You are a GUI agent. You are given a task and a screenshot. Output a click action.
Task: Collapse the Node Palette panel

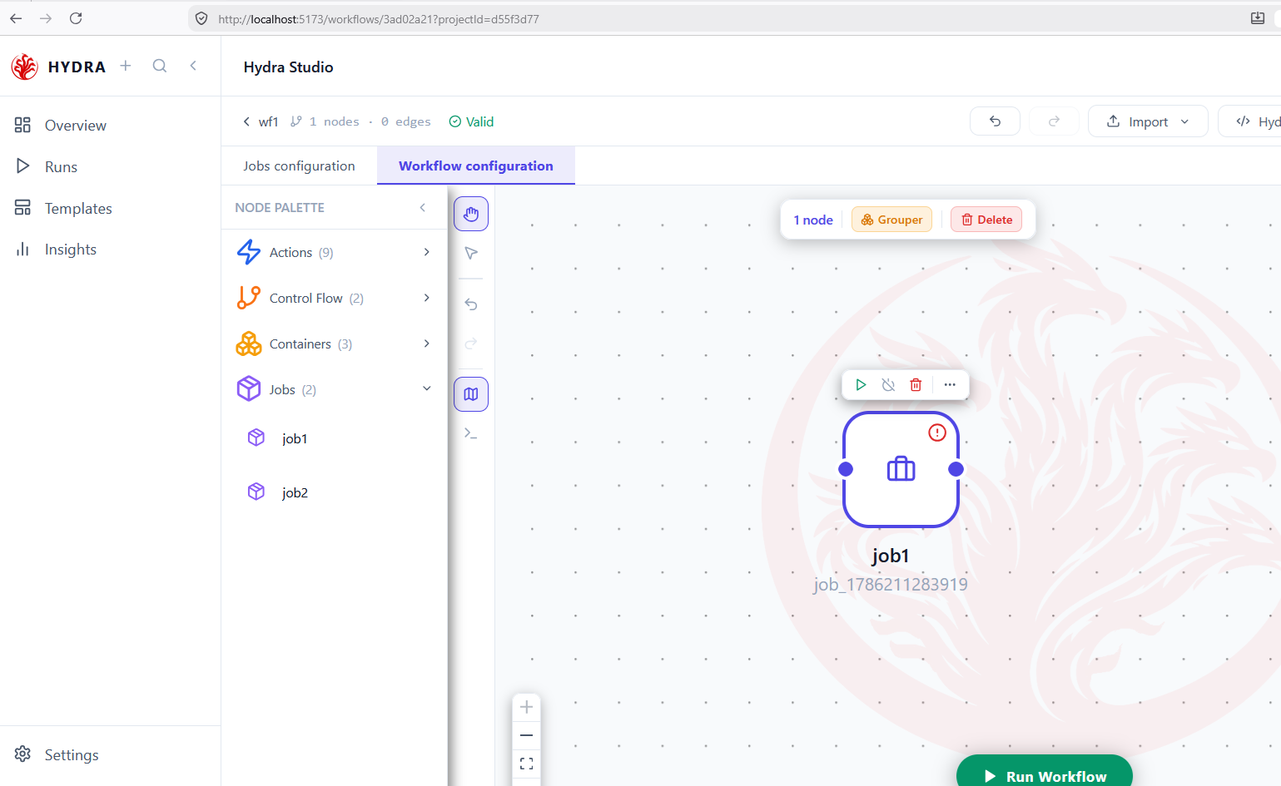[423, 207]
